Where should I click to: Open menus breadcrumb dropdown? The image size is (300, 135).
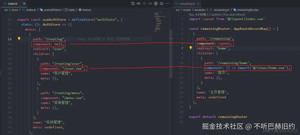pyautogui.click(x=87, y=10)
